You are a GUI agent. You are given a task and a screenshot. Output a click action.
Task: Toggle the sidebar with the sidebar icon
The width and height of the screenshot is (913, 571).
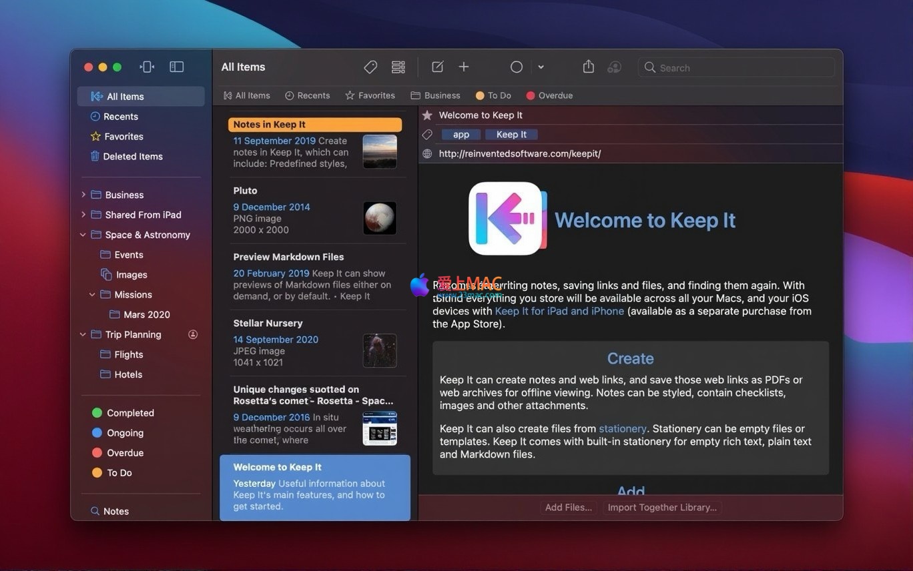176,67
